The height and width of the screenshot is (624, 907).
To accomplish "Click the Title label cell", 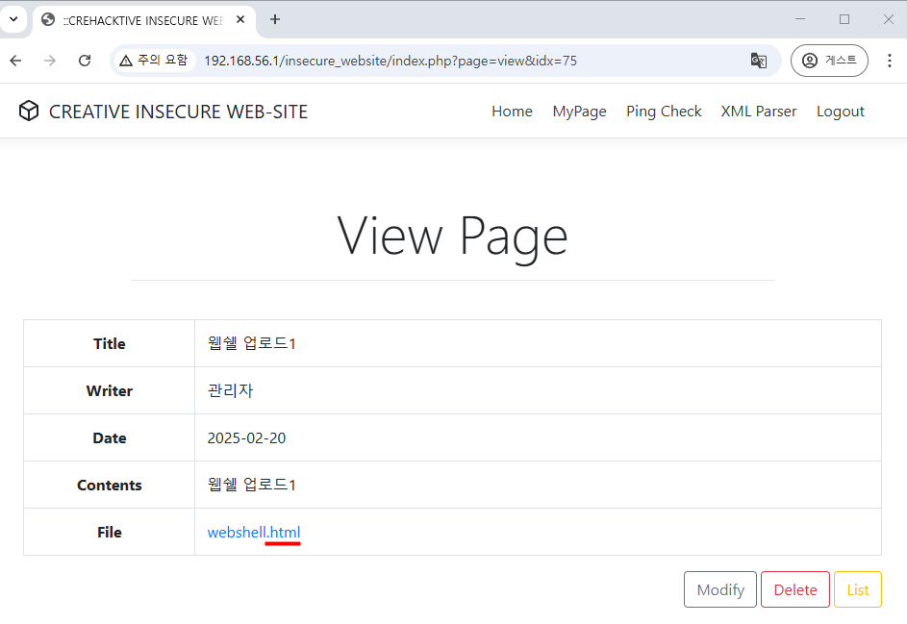I will [110, 343].
